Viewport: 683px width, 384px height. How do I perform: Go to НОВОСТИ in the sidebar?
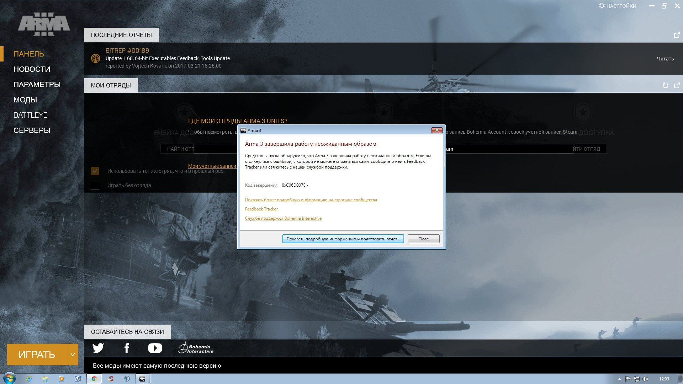[x=32, y=69]
